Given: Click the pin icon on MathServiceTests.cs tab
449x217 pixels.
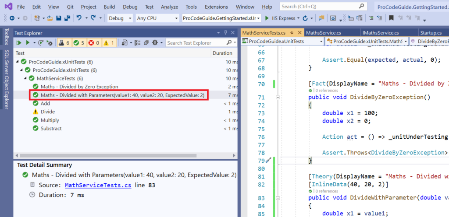Looking at the screenshot, I should (292, 33).
